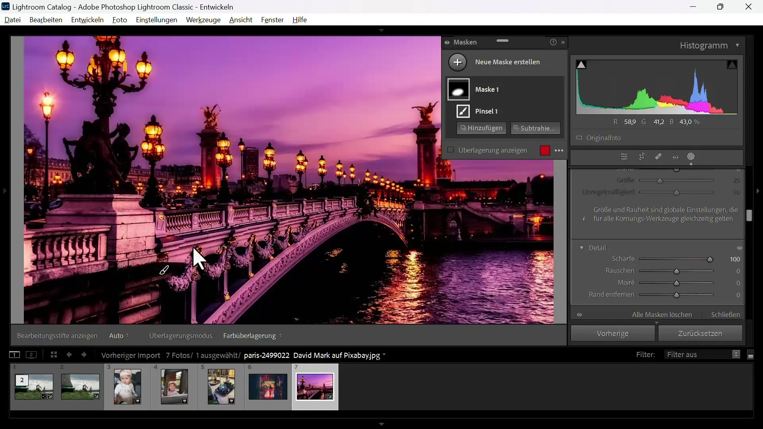Click the Rand entfernen slider handle
The height and width of the screenshot is (429, 763).
(x=677, y=296)
